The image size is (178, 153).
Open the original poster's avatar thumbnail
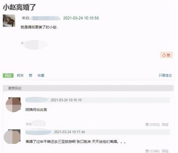[x=9, y=21]
